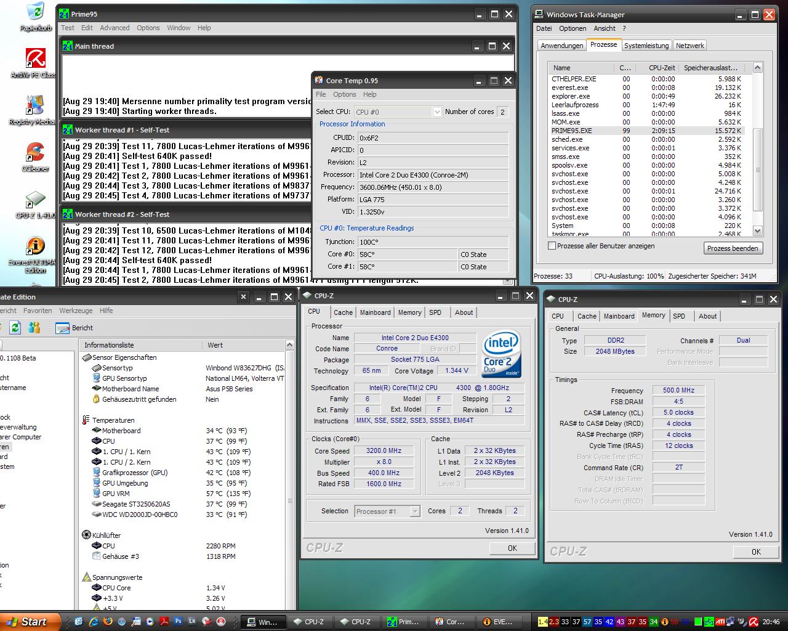Open Cache tab in left CPU-Z window
The width and height of the screenshot is (788, 631).
coord(344,312)
